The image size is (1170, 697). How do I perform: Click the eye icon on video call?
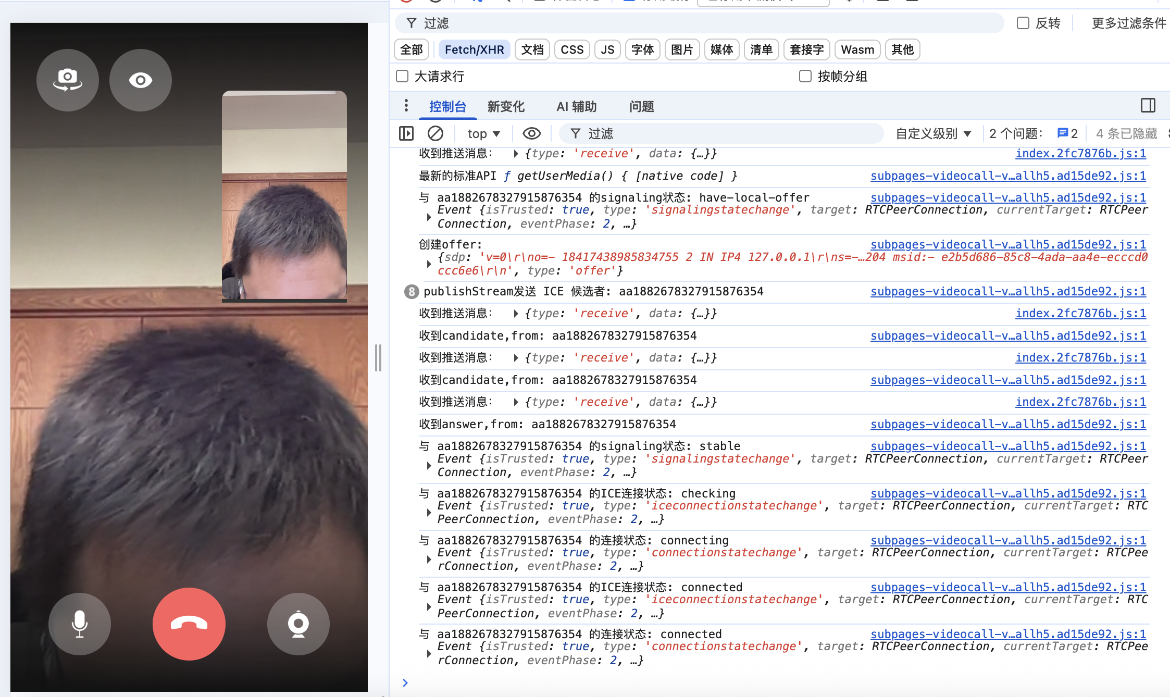(140, 80)
